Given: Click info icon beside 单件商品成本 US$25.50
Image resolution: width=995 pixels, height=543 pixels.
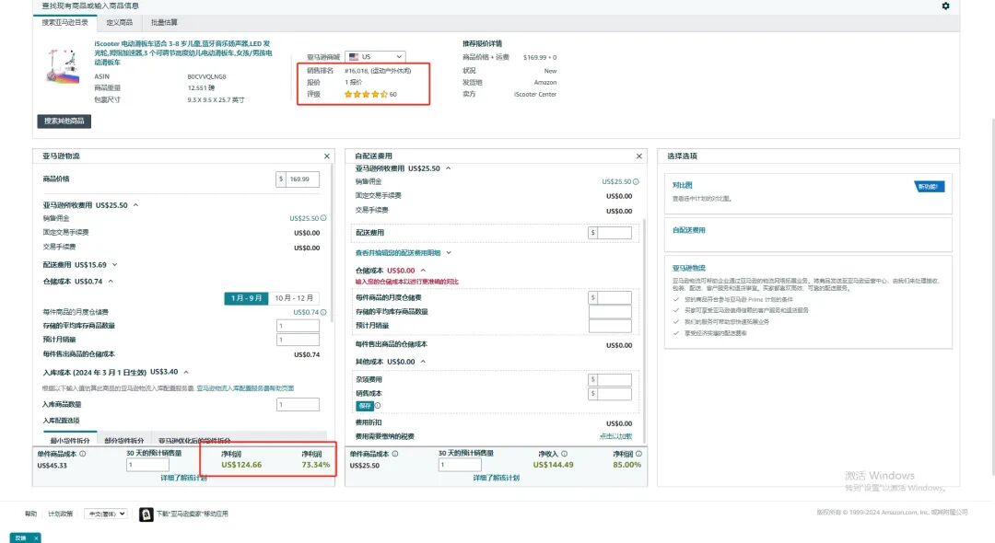Looking at the screenshot, I should [394, 454].
